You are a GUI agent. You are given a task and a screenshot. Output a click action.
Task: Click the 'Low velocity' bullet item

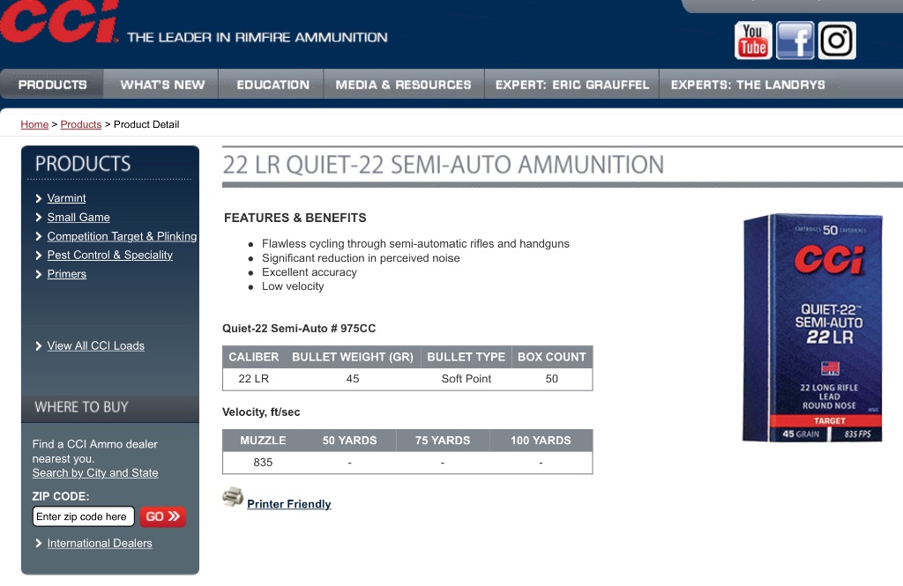(x=293, y=286)
